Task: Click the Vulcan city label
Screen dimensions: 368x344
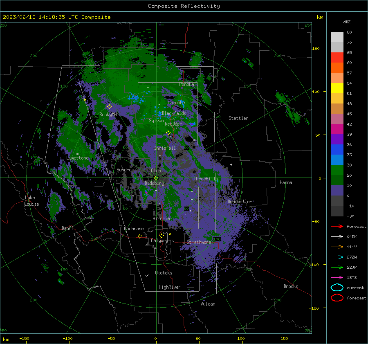Action: click(208, 304)
